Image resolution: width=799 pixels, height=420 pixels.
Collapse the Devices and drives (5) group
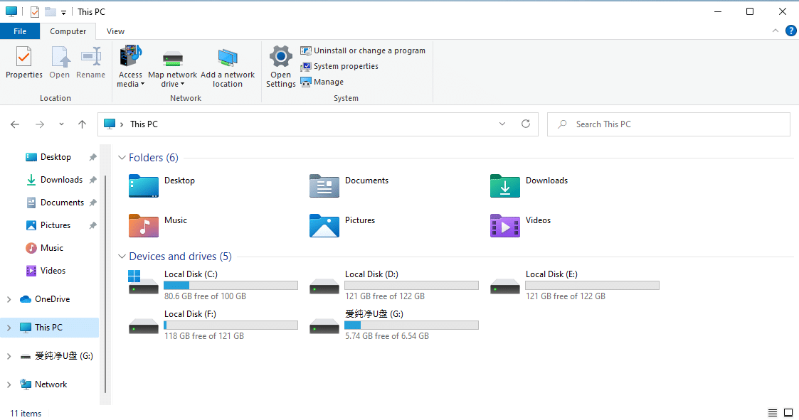(x=121, y=257)
